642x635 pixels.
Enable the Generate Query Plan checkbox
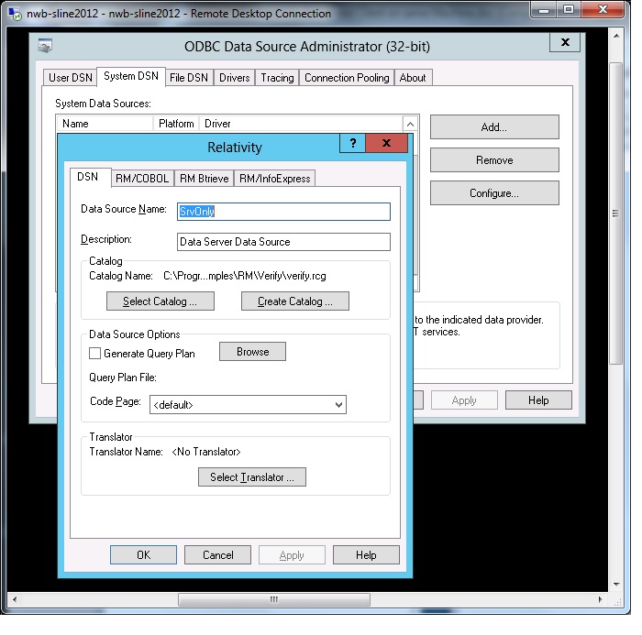[95, 354]
